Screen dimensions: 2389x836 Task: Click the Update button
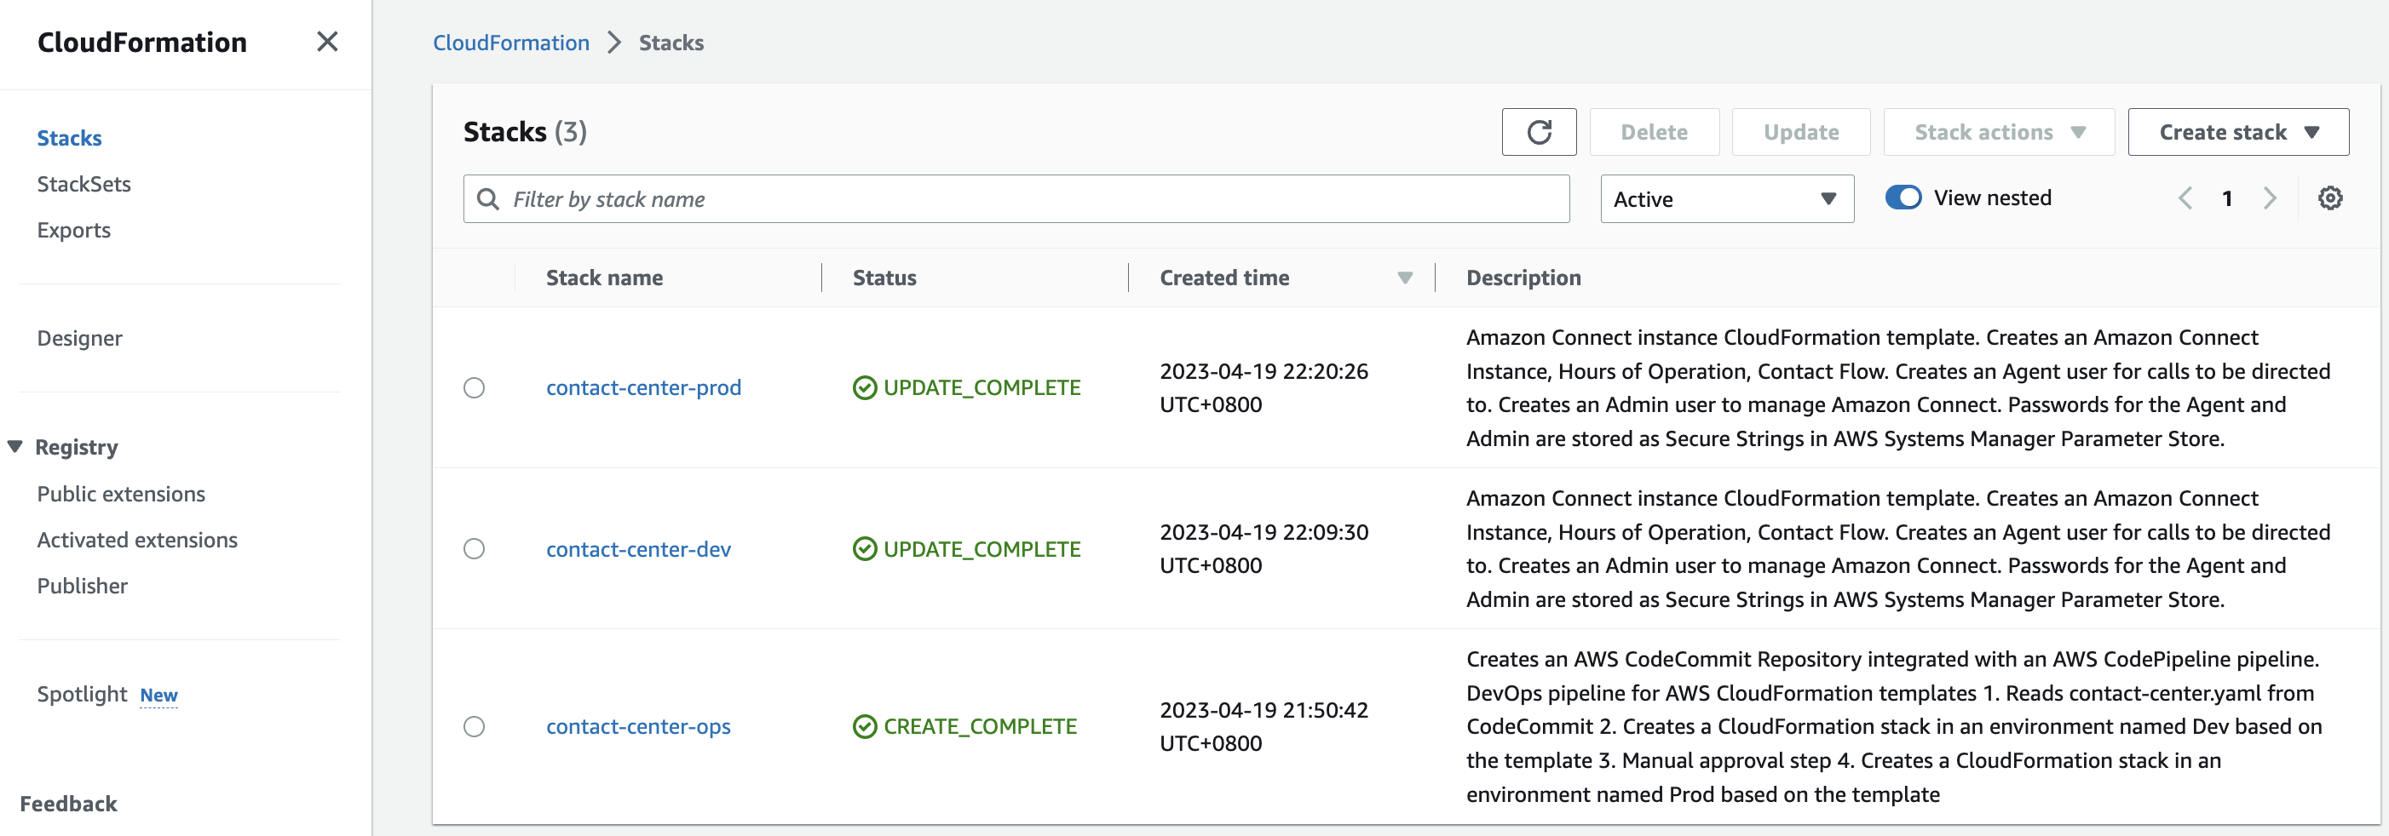coord(1800,132)
